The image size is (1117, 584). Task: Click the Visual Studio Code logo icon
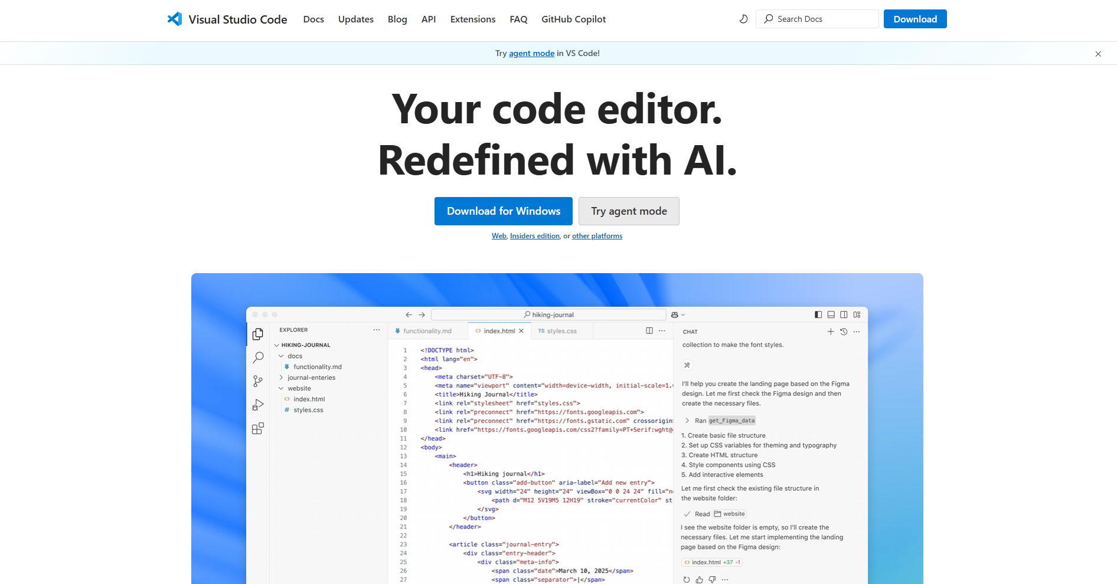[x=175, y=19]
